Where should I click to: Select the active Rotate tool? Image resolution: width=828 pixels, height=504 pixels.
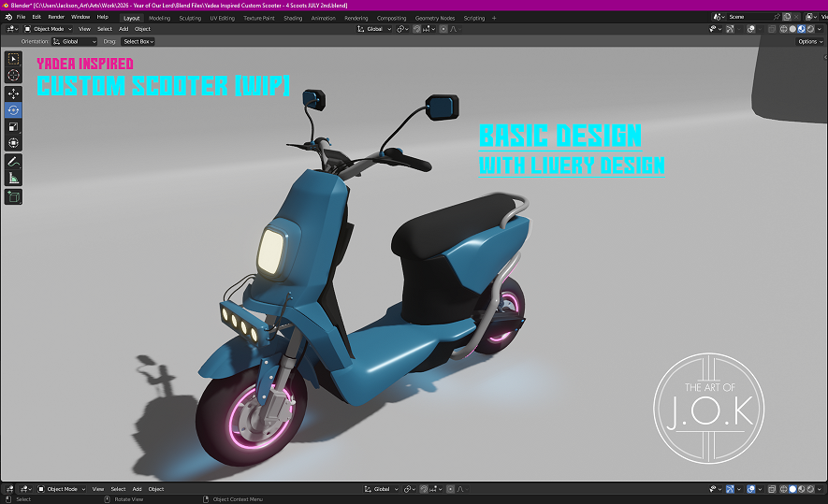coord(14,110)
